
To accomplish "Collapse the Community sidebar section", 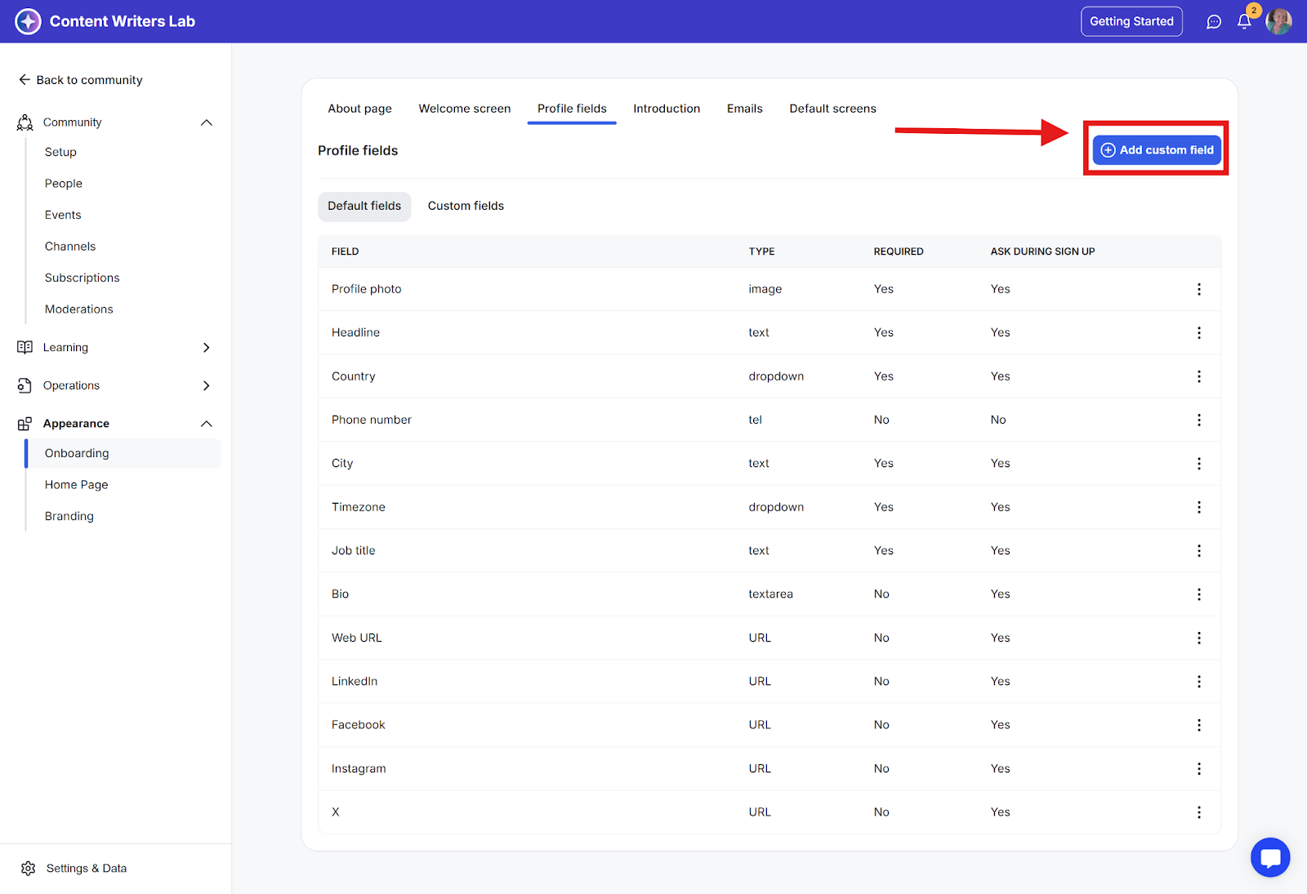I will (206, 122).
